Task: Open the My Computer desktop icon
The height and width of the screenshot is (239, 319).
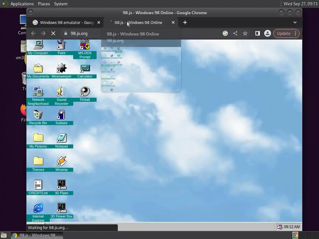Action: pos(38,47)
